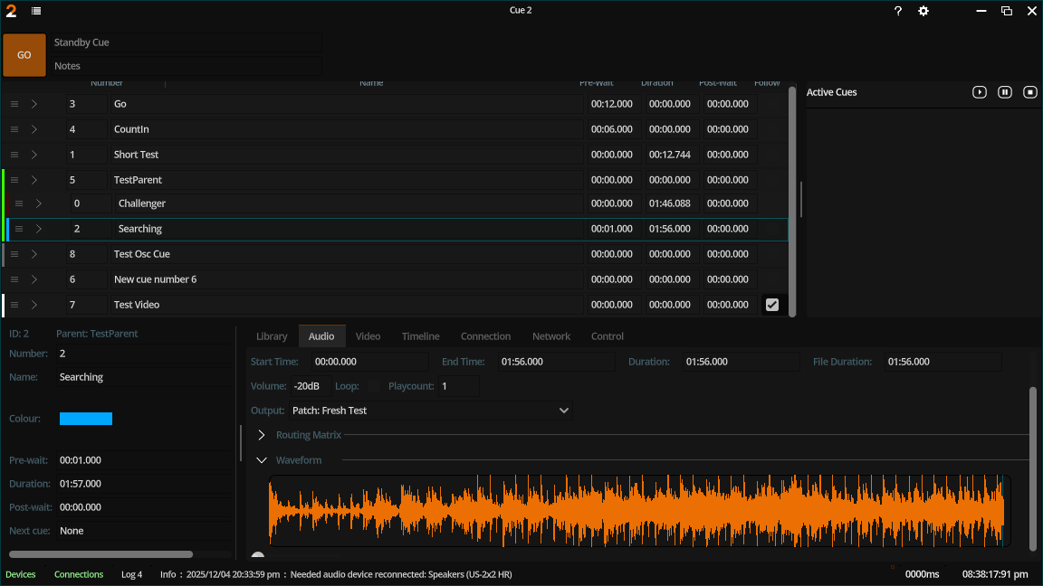This screenshot has height=586, width=1043.
Task: Open the settings gear in the title bar
Action: [923, 11]
